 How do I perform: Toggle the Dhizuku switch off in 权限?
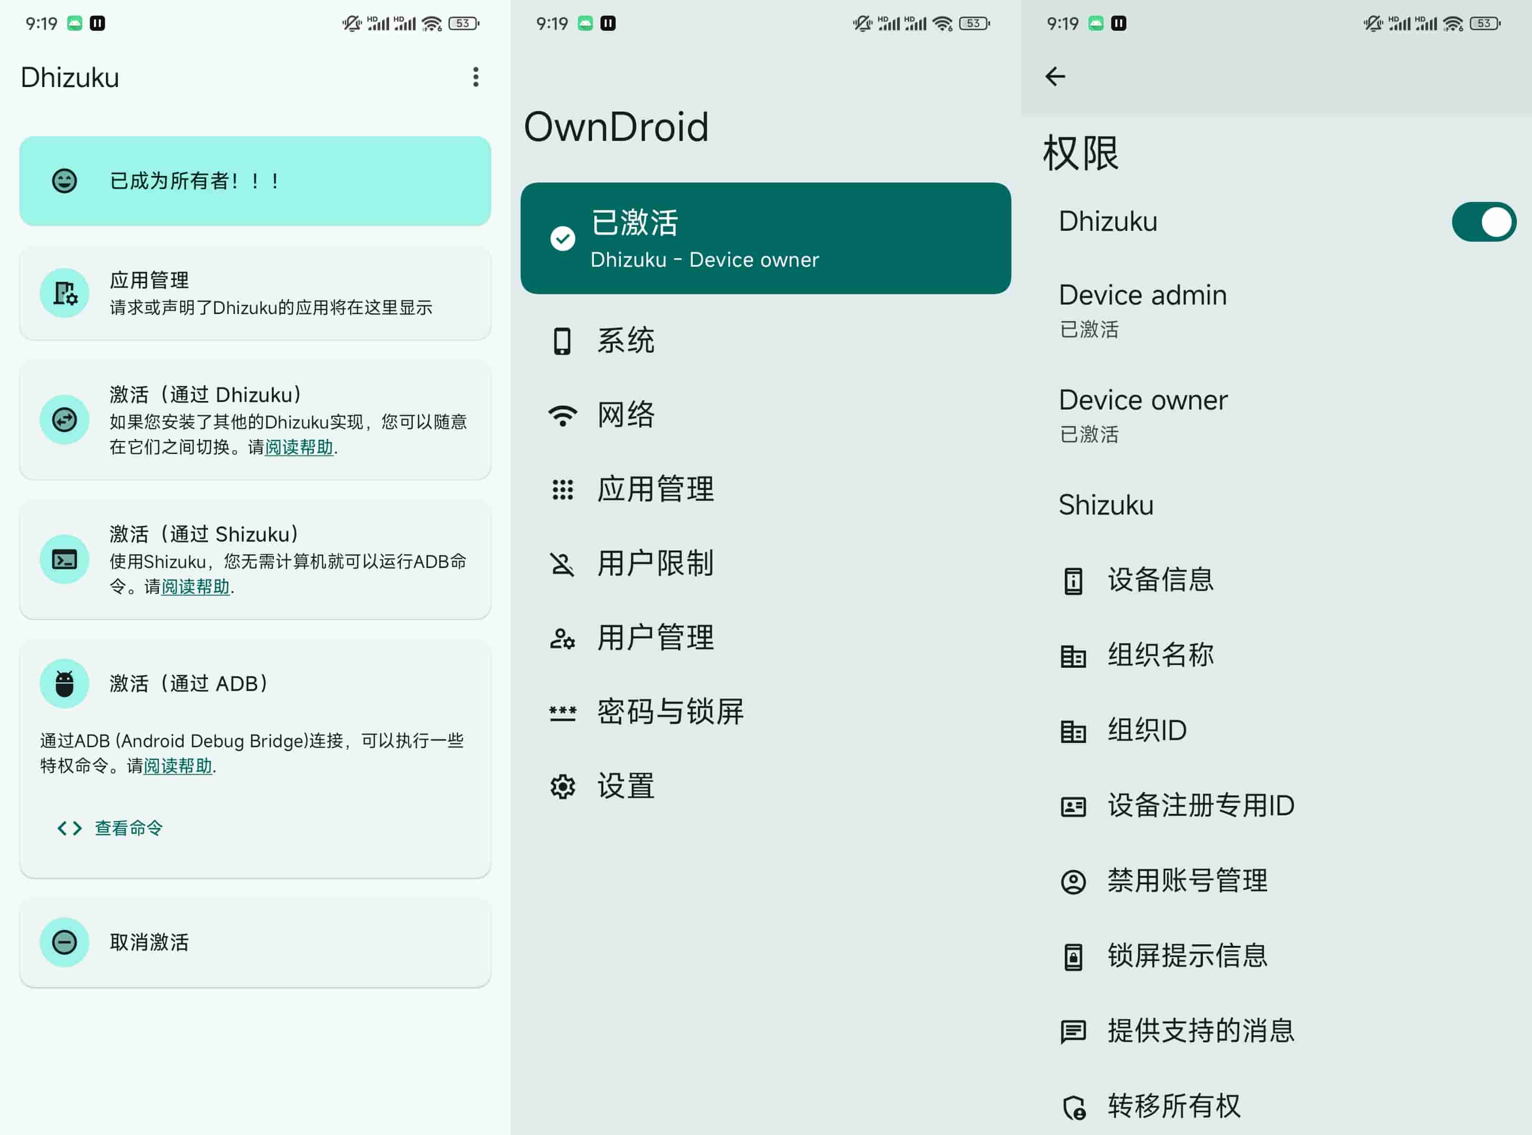point(1483,222)
